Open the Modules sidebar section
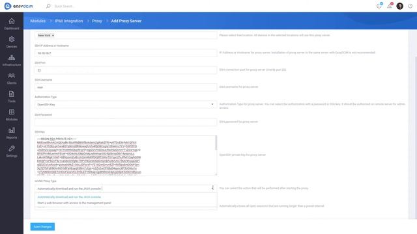417x234 pixels. click(12, 115)
